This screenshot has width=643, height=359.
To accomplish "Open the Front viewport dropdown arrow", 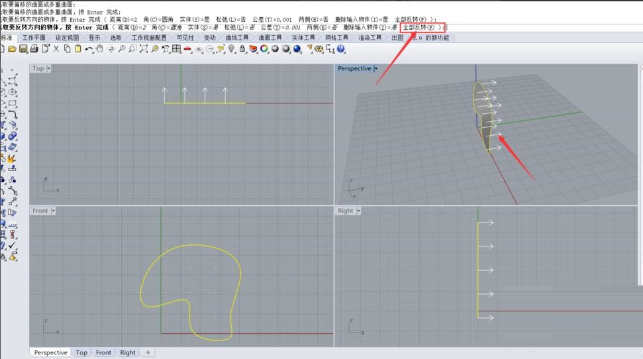I will click(54, 211).
